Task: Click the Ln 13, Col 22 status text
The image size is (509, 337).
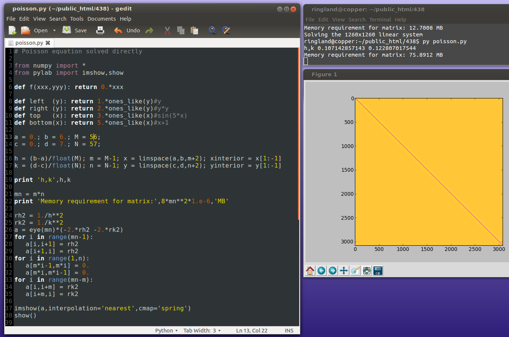Action: (x=252, y=331)
